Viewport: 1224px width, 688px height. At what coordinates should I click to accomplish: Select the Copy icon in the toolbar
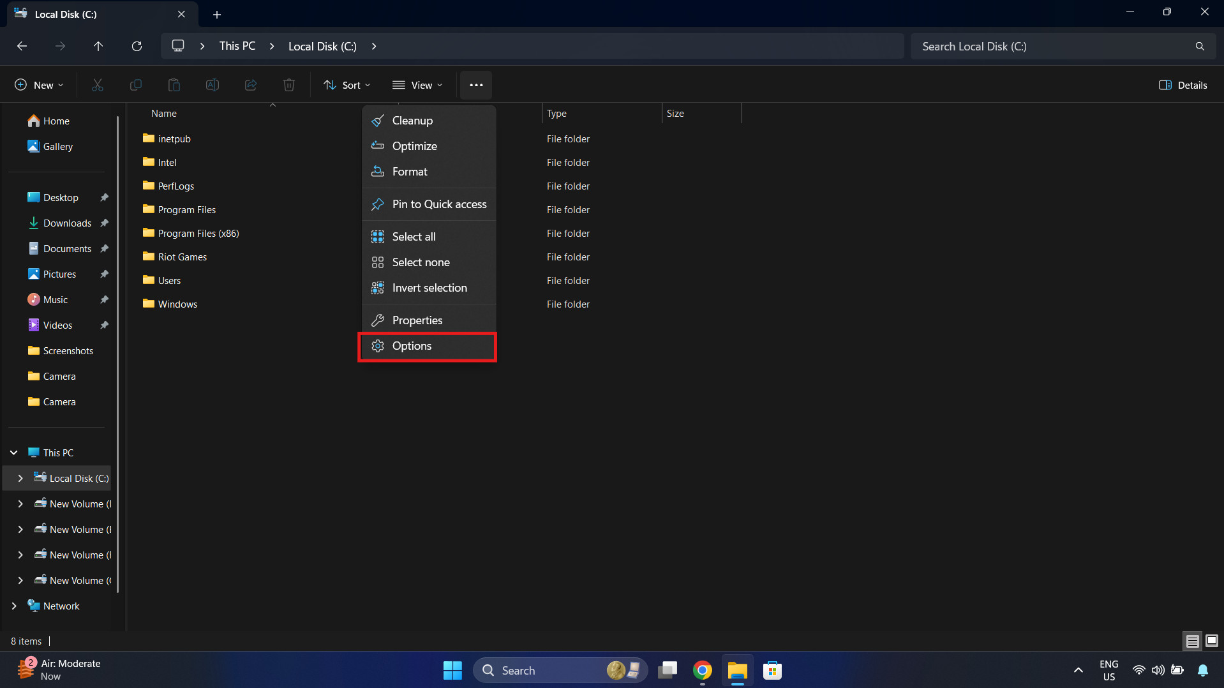135,84
